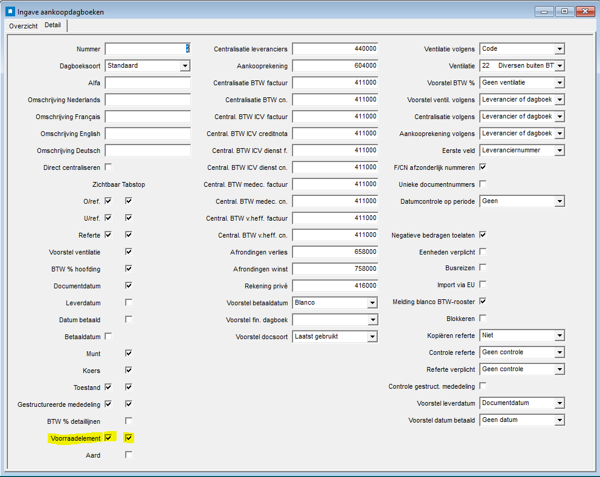Expand the Voorstel docsoort dropdown

click(372, 337)
